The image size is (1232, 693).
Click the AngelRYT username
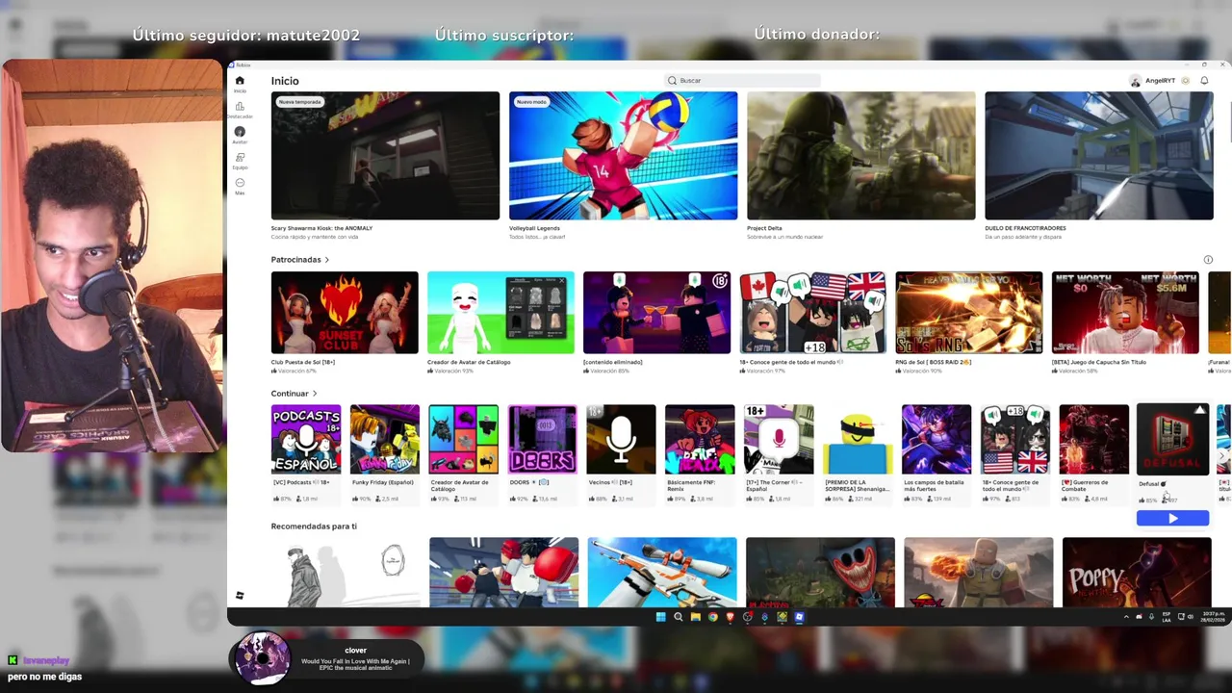(x=1160, y=81)
